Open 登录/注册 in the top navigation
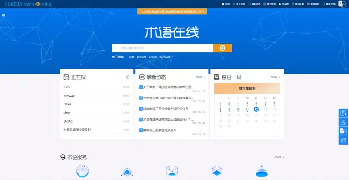349x180 pixels. [x=329, y=4]
